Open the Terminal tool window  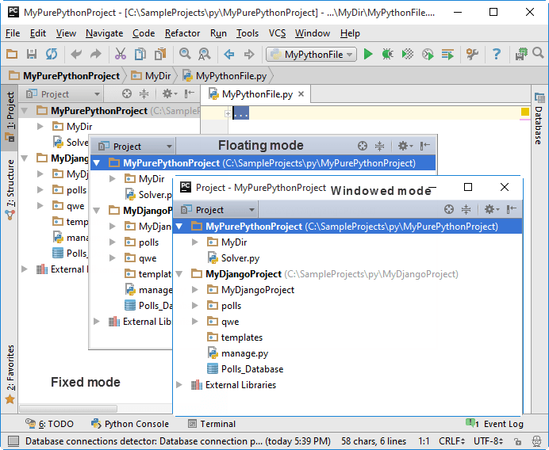point(212,424)
